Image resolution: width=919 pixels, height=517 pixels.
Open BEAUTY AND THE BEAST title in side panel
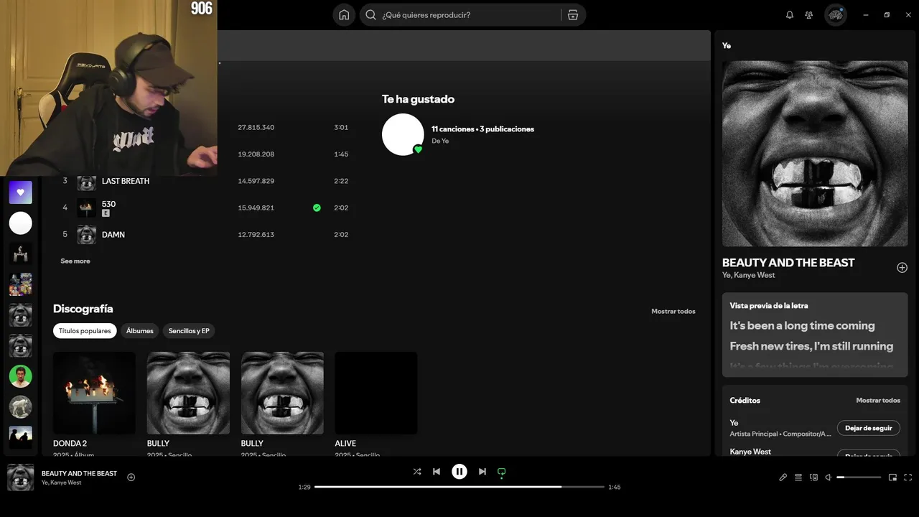pyautogui.click(x=788, y=263)
